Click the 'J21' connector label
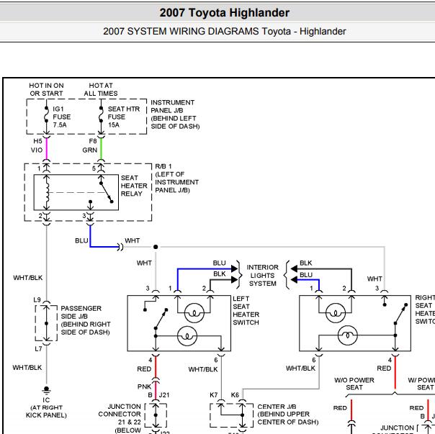Viewport: 435px width, 434px height. [x=164, y=395]
